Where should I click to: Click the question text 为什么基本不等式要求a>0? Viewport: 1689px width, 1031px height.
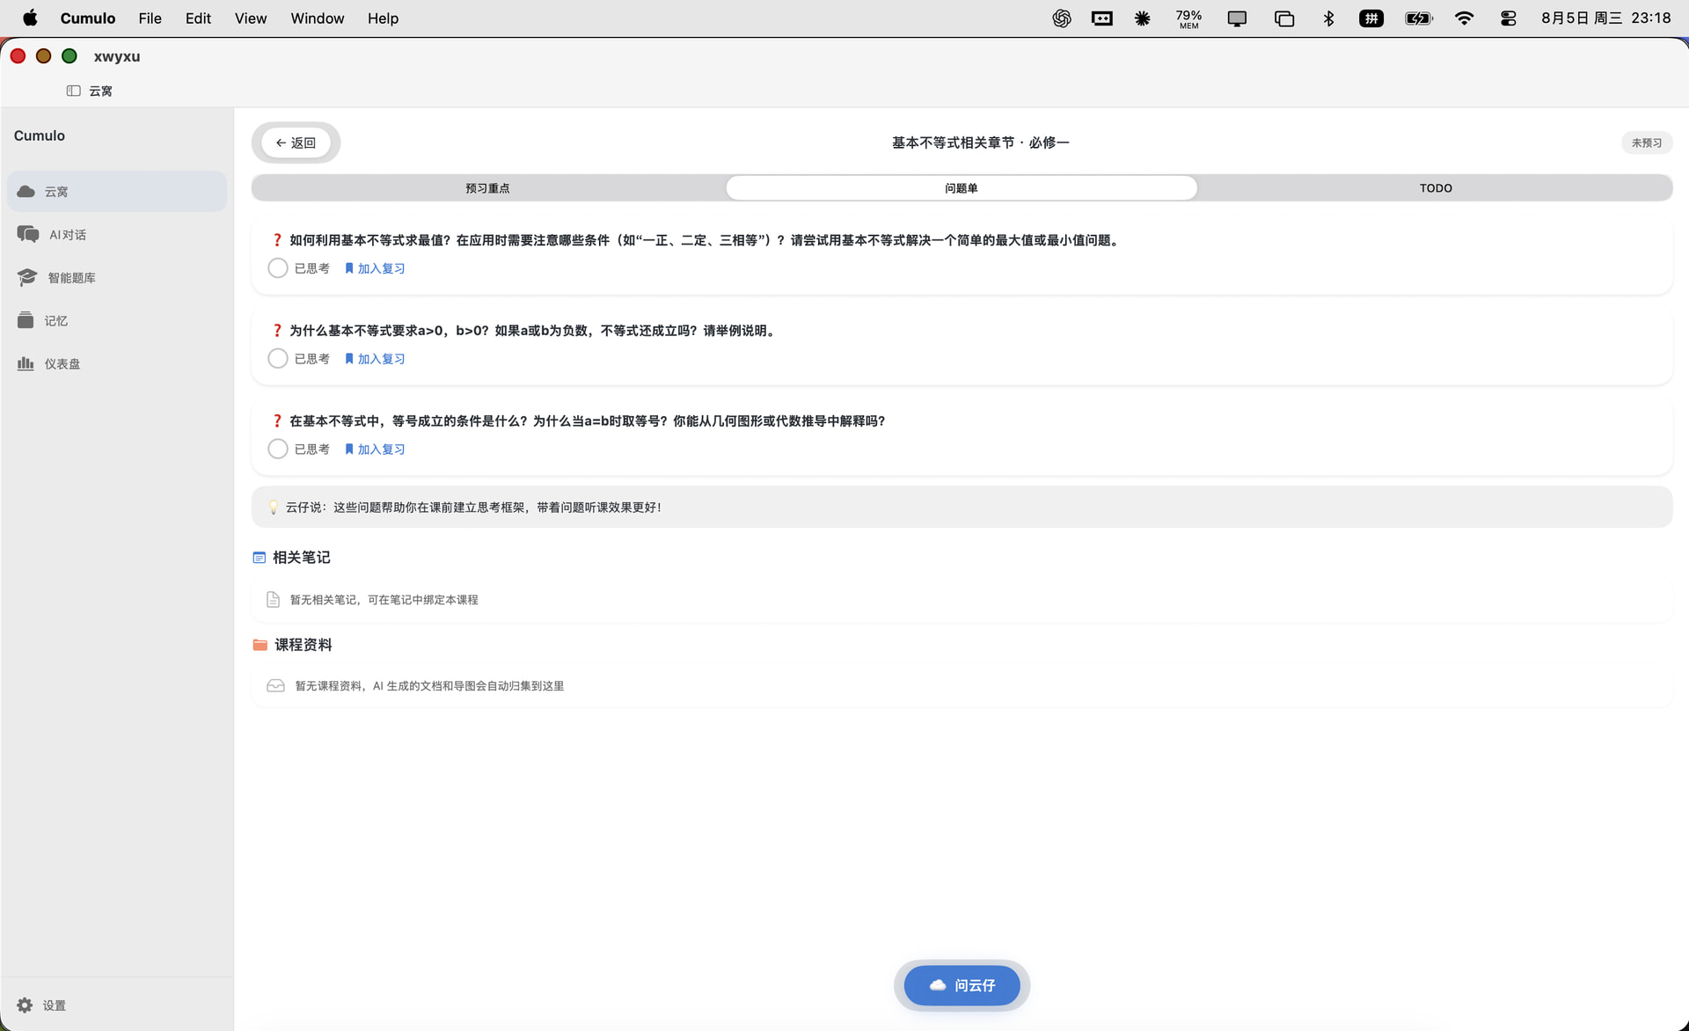[x=533, y=331]
